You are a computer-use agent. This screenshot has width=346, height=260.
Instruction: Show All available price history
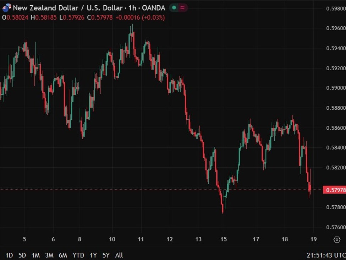[119, 255]
